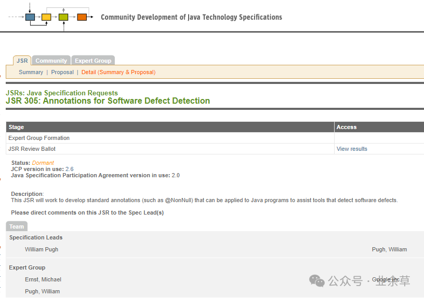Click the green box in JCP logo
Viewport: 424px width, 298px height.
tap(63, 17)
